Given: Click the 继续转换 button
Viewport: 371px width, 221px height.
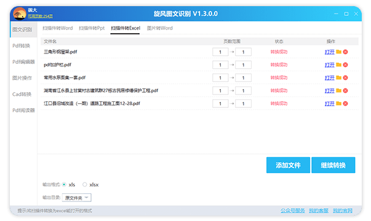Looking at the screenshot, I should point(333,165).
